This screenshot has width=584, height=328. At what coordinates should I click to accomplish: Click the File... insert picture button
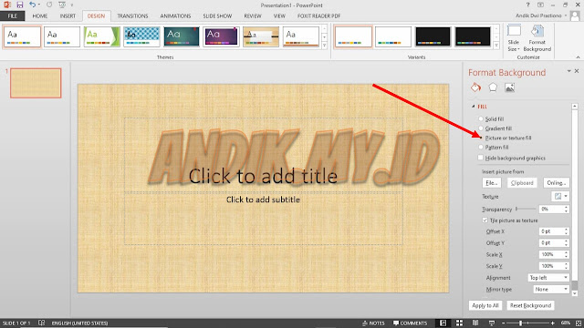[x=491, y=182]
